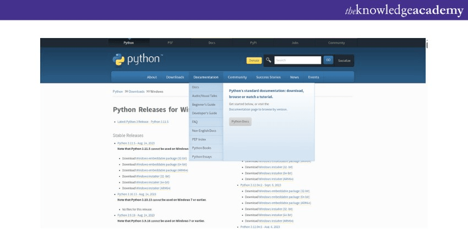Click the Python logo
This screenshot has height=248, width=468.
pos(138,60)
